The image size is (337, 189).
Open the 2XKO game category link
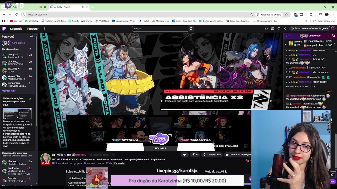point(109,163)
